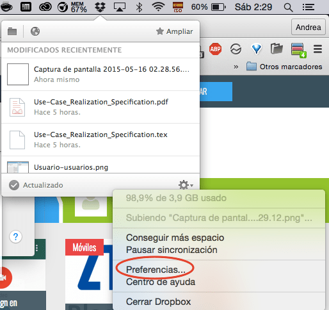
Task: Click the colored stack extension with badge 4
Action: click(x=298, y=50)
